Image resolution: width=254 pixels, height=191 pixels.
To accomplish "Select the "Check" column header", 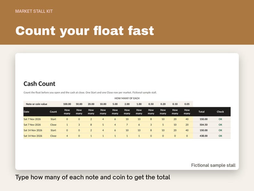I will pyautogui.click(x=220, y=112).
